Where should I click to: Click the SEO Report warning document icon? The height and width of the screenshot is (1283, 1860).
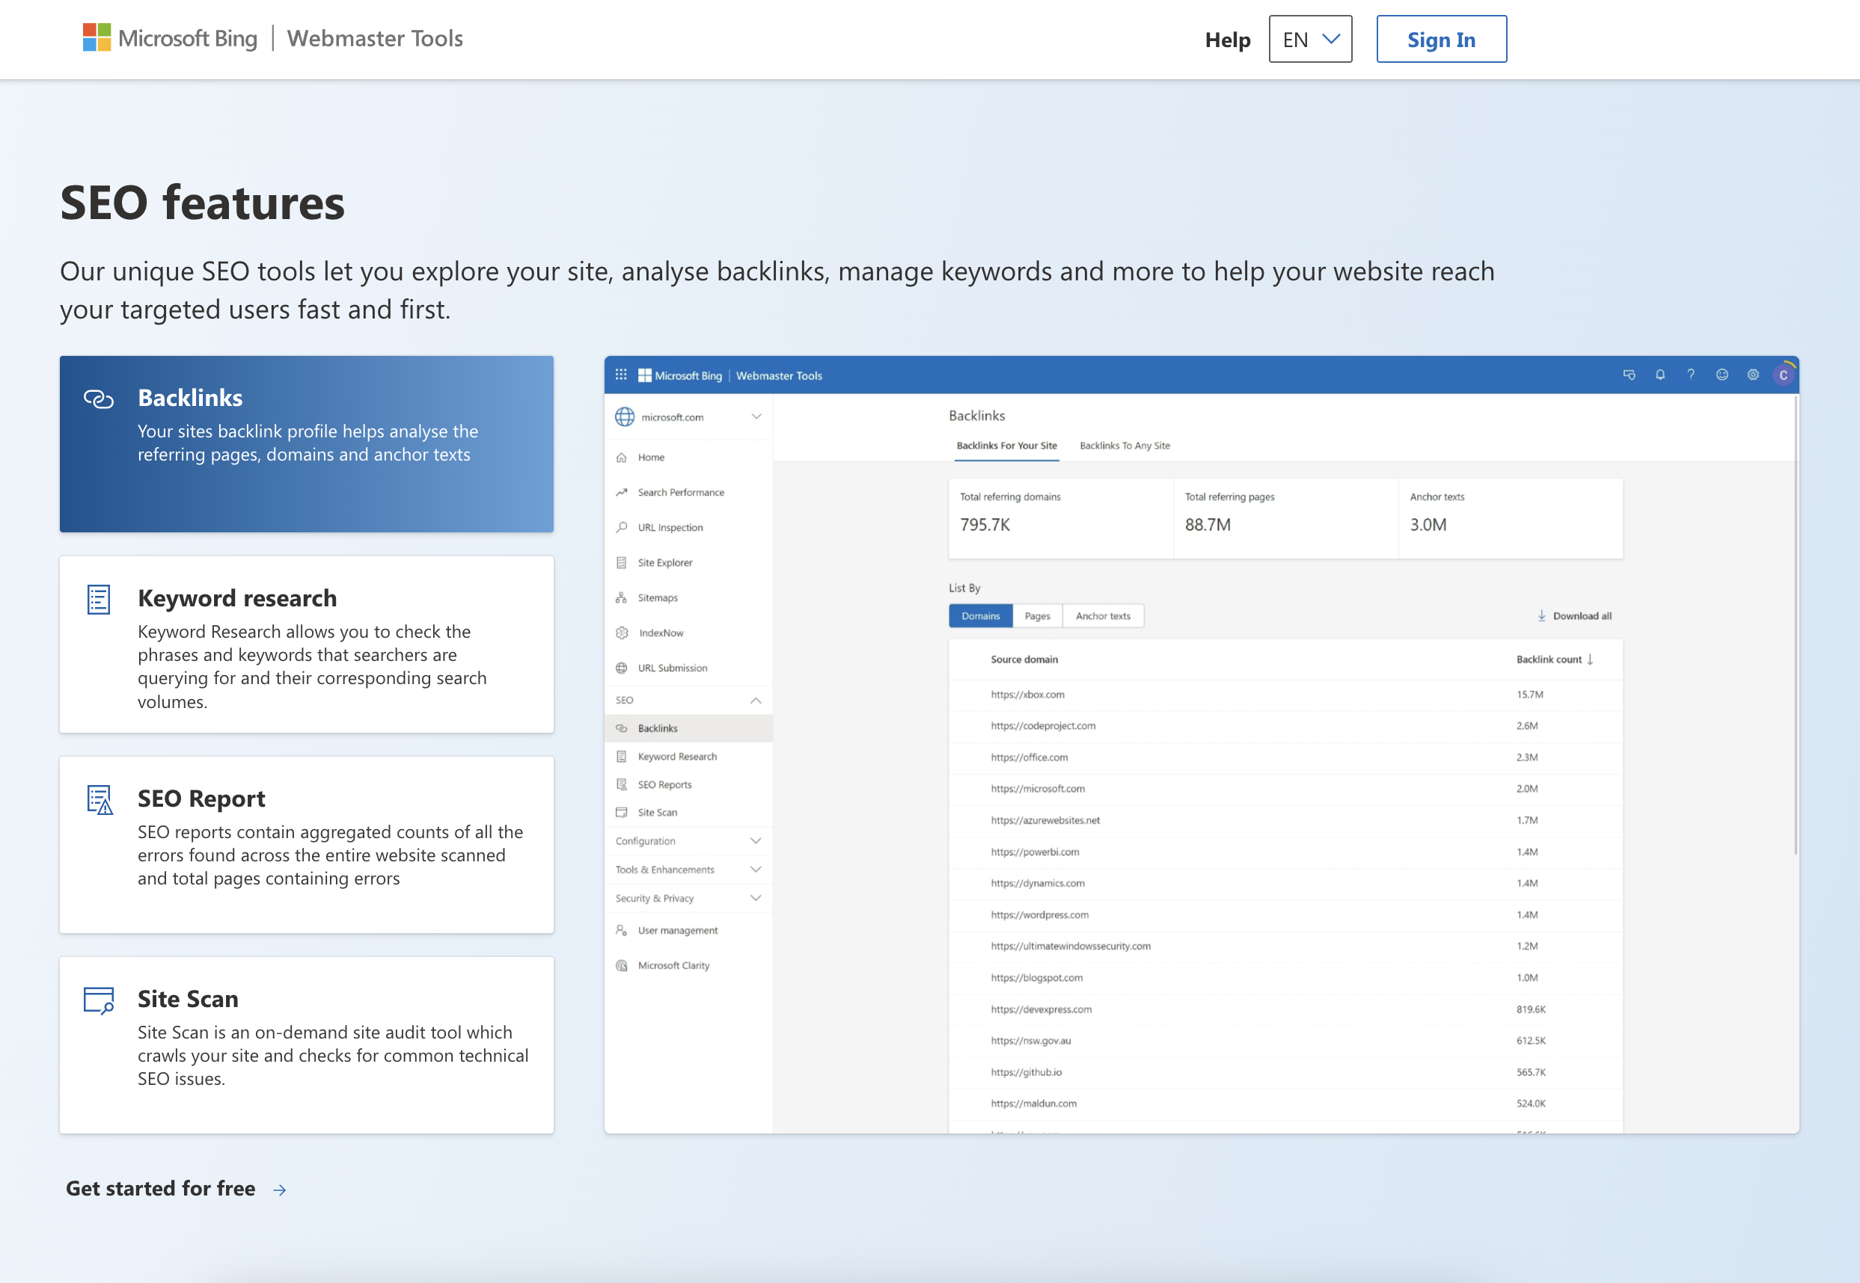point(100,800)
